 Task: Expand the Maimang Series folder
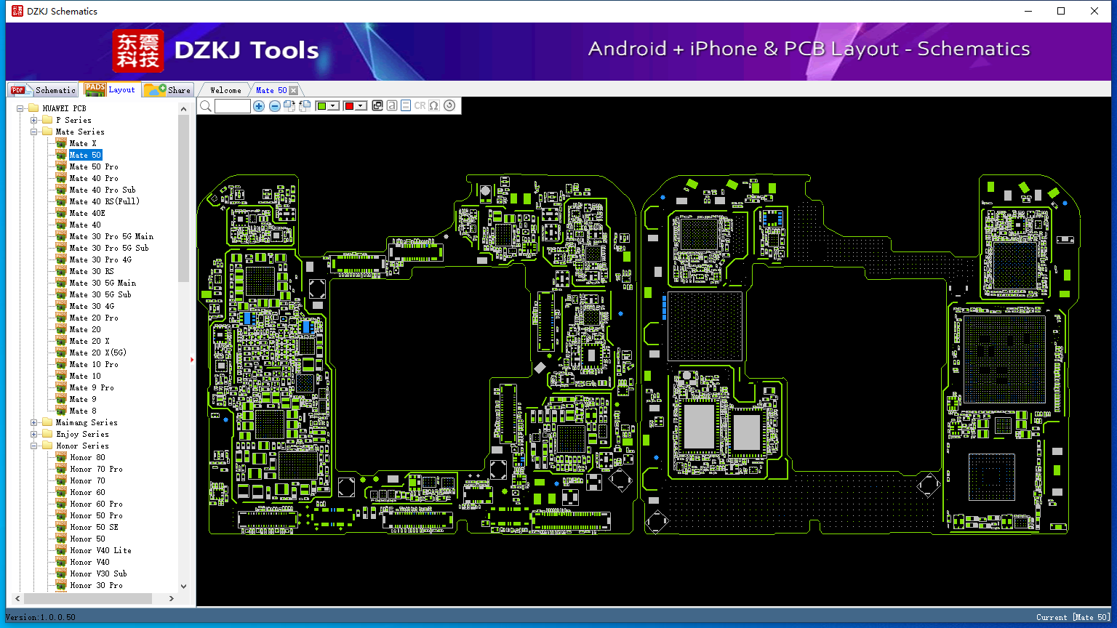tap(34, 422)
